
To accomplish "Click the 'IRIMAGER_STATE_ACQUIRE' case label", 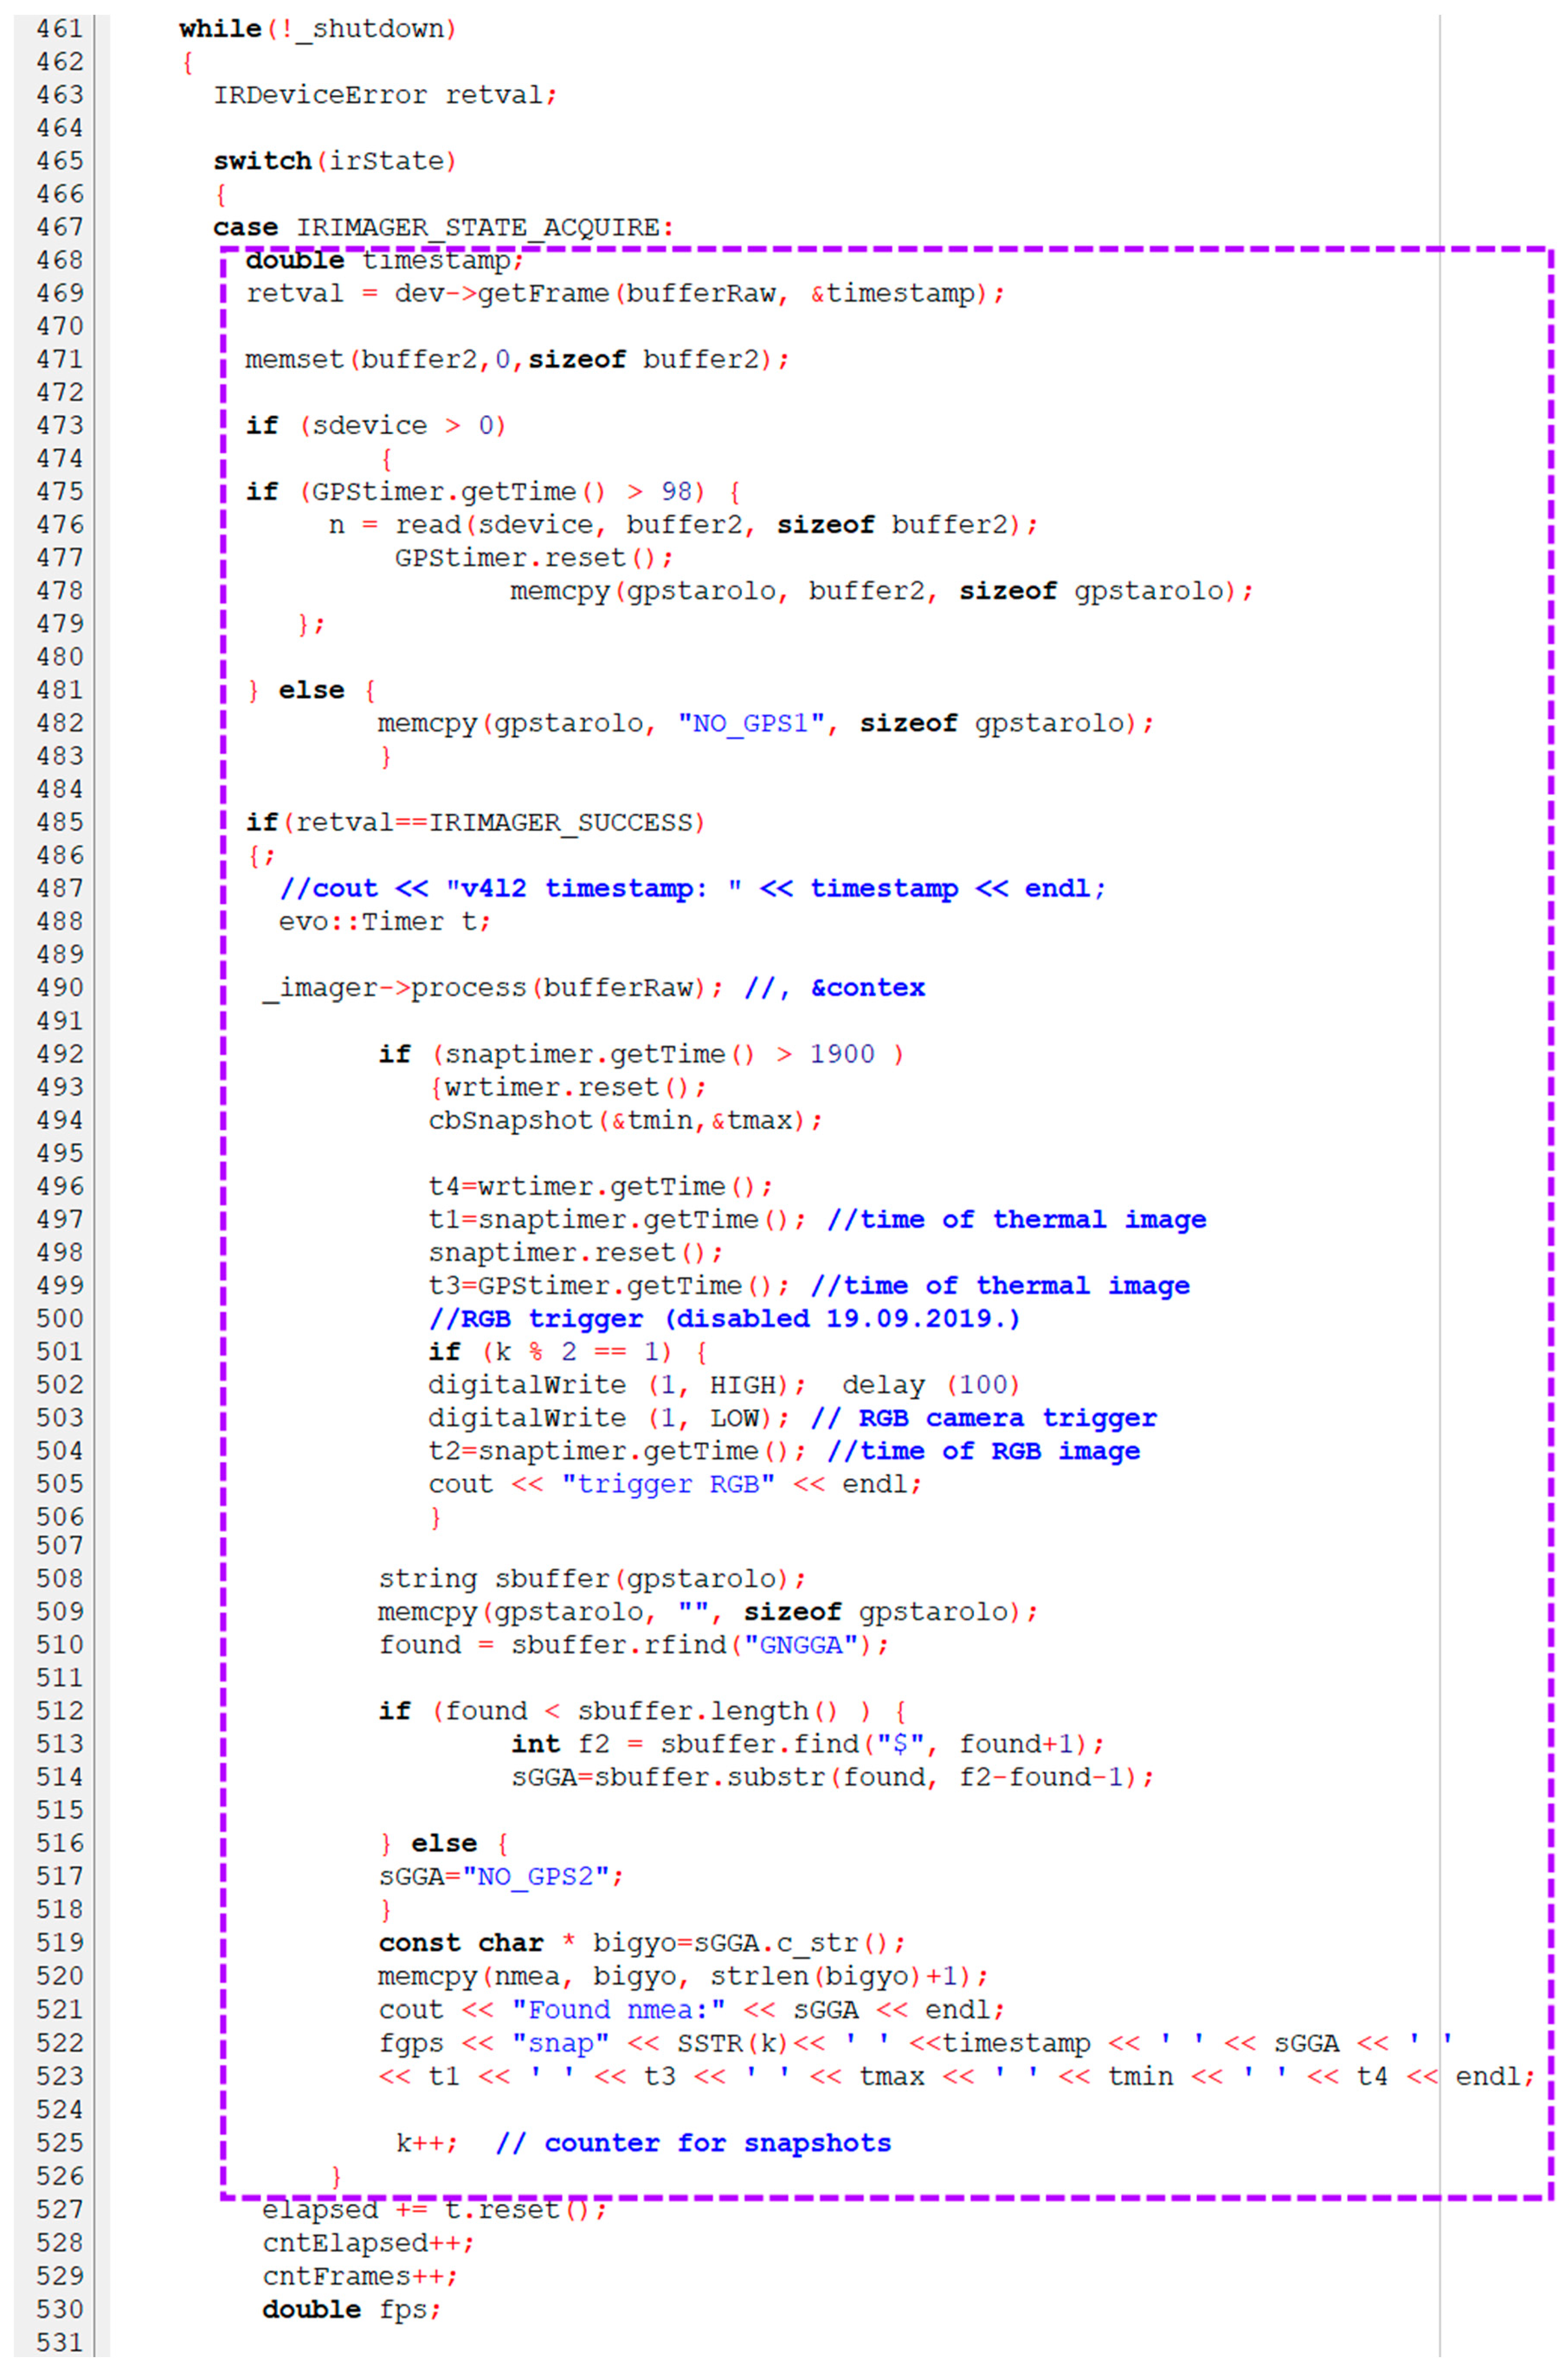I will click(x=478, y=228).
